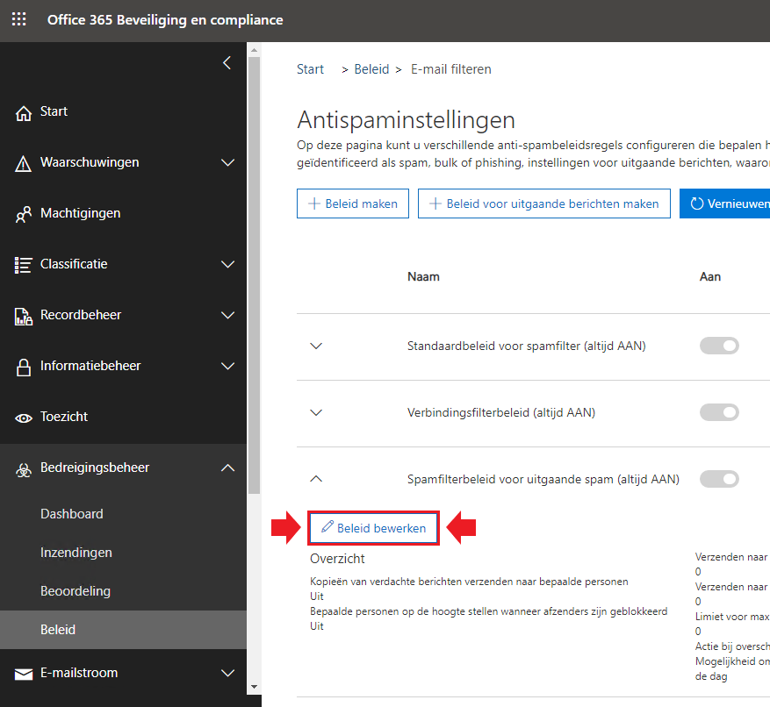Open the app launcher waffle icon
This screenshot has height=707, width=770.
tap(18, 19)
